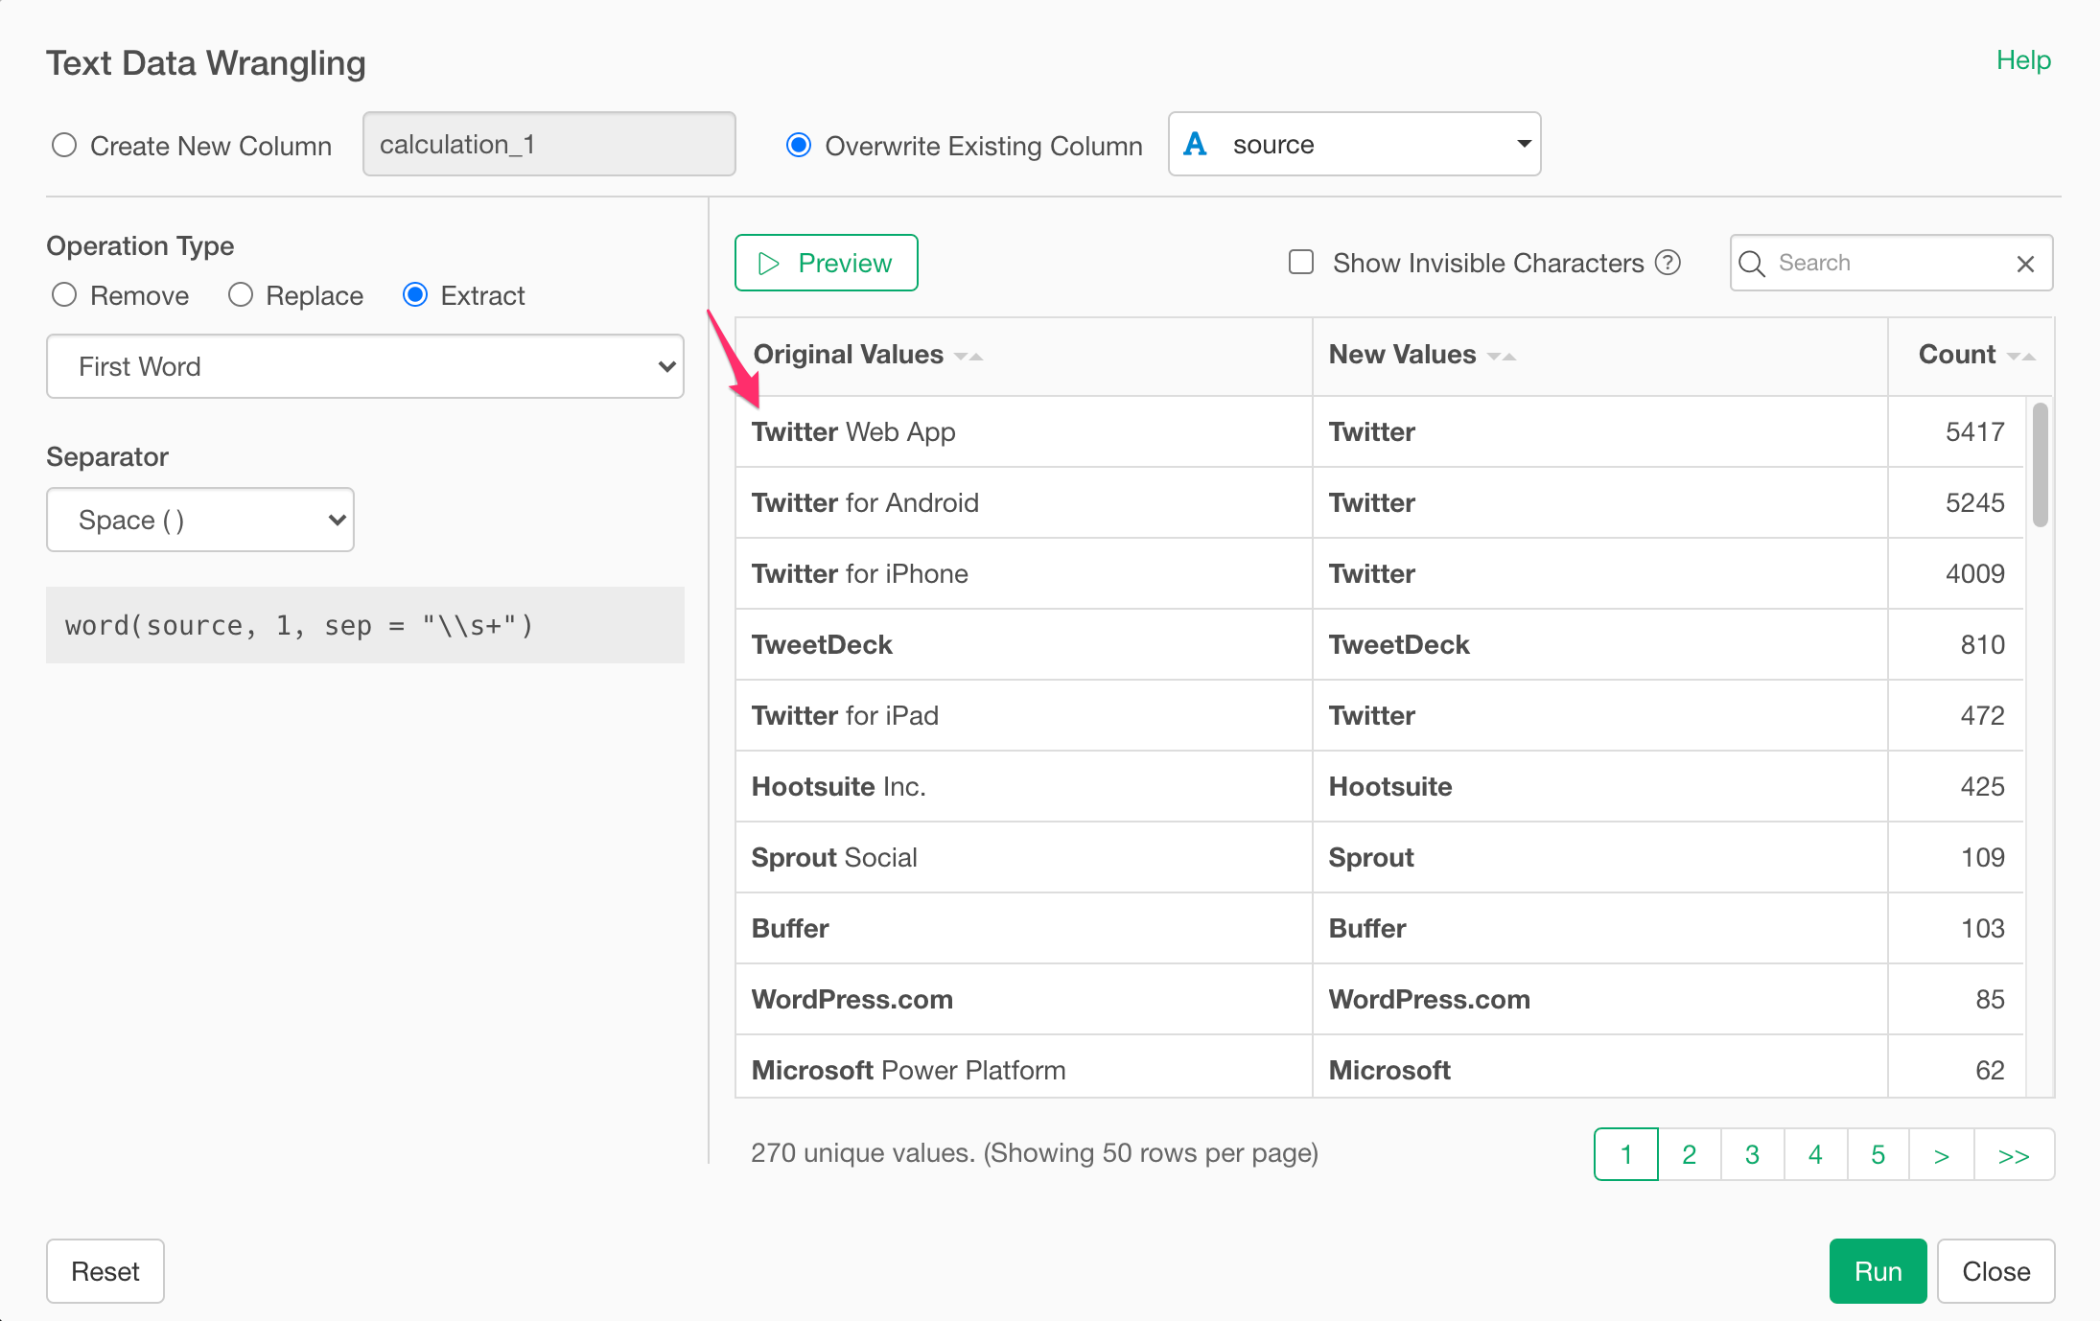Expand the First Word extract dropdown
Viewport: 2100px width, 1321px height.
click(x=364, y=366)
